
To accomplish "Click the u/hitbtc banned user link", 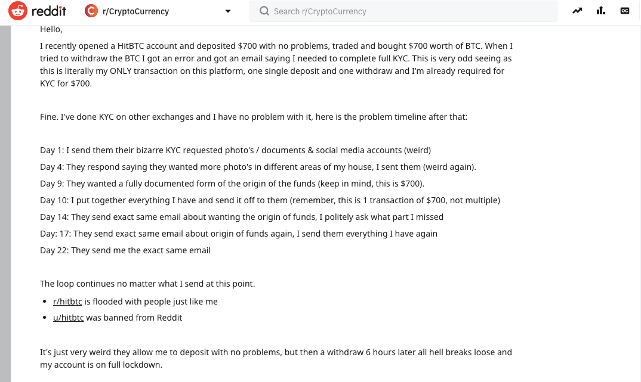I will click(68, 317).
